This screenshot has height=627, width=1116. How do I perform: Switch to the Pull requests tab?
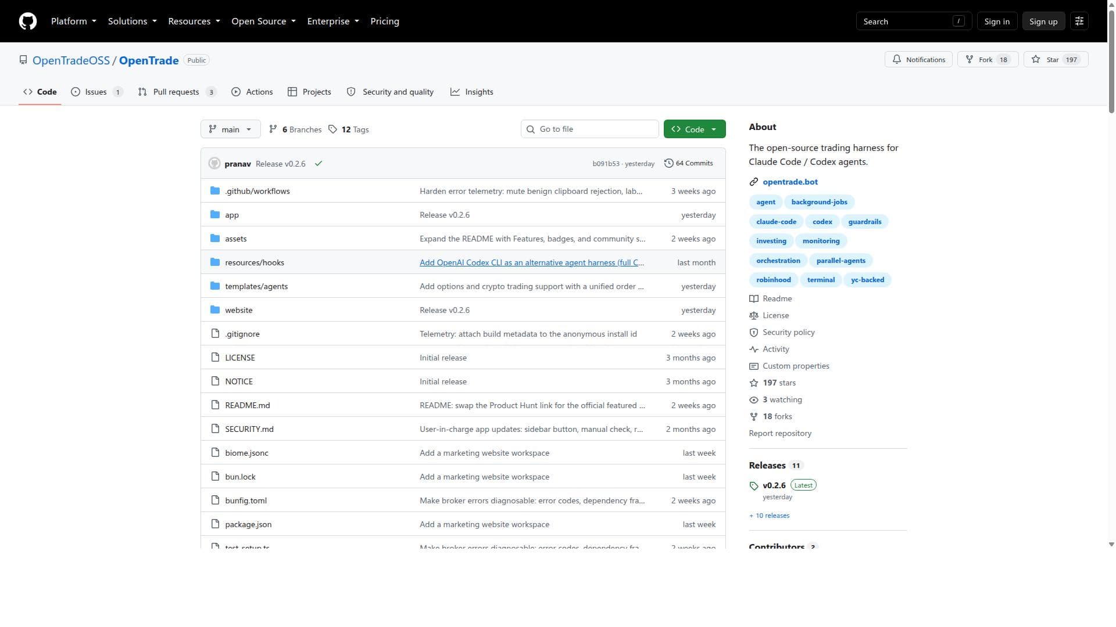(x=177, y=92)
